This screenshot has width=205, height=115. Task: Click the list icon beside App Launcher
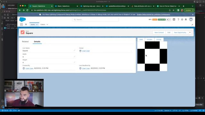(26, 25)
